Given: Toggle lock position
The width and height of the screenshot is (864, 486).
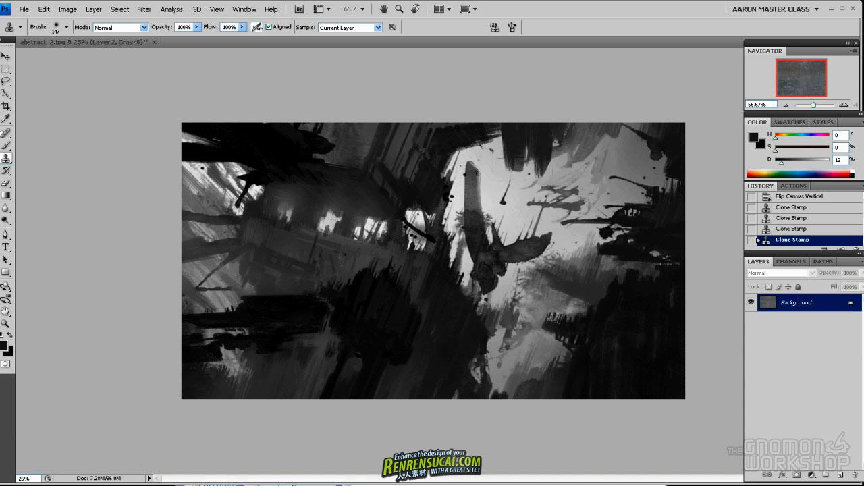Looking at the screenshot, I should 788,287.
